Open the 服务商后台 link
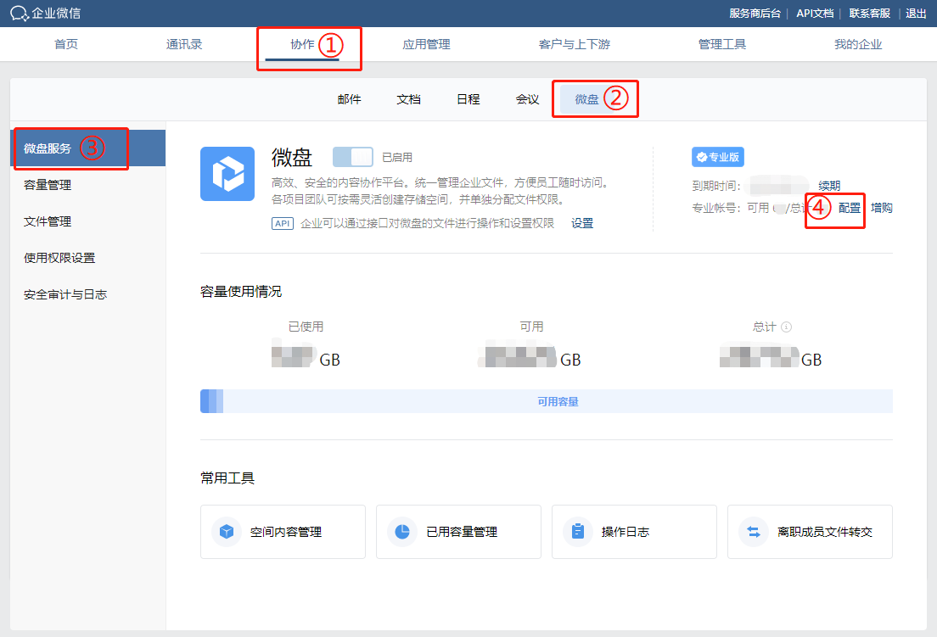 755,13
